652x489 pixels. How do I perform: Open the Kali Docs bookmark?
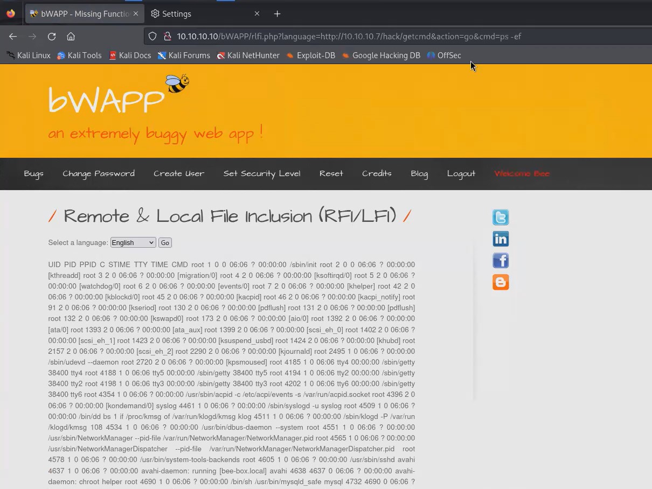[x=130, y=55]
